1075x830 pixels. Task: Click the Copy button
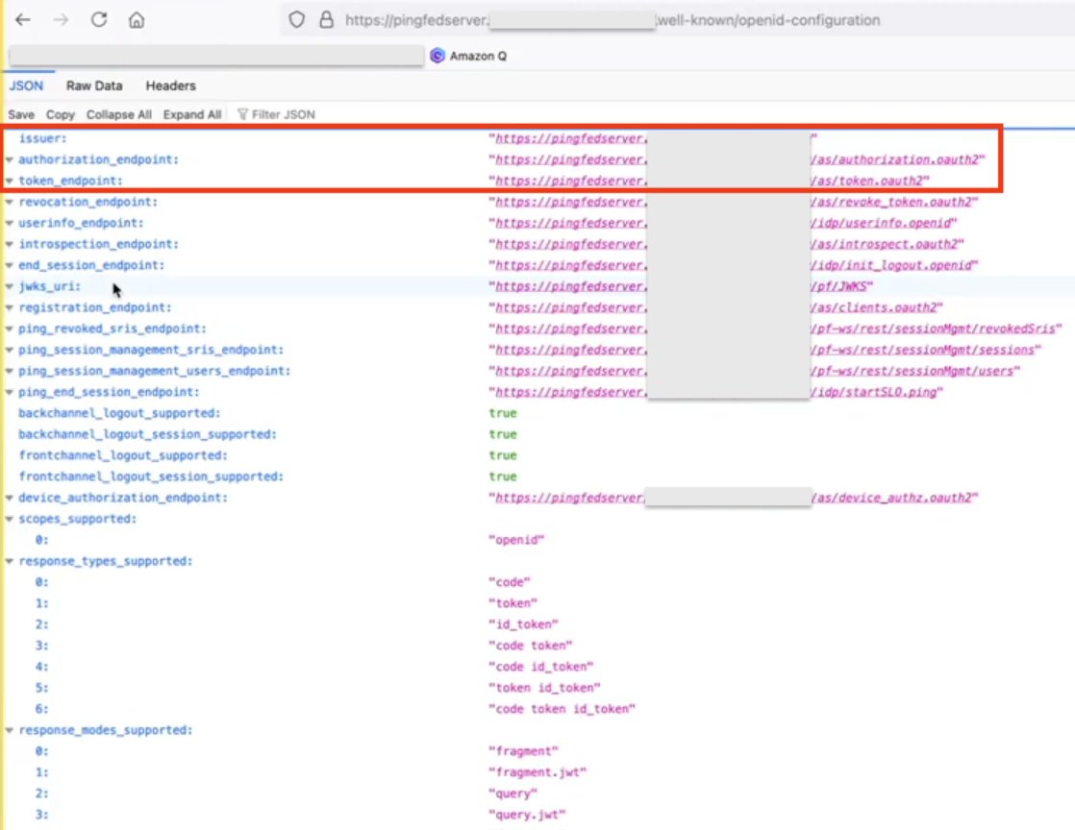pos(61,114)
